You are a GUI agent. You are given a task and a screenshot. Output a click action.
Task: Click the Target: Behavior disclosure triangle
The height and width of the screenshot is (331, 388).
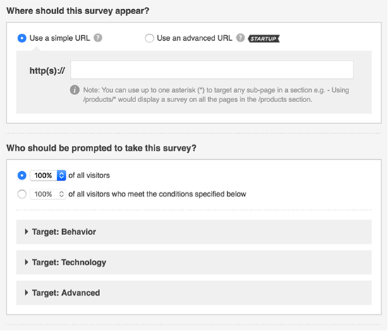click(26, 232)
